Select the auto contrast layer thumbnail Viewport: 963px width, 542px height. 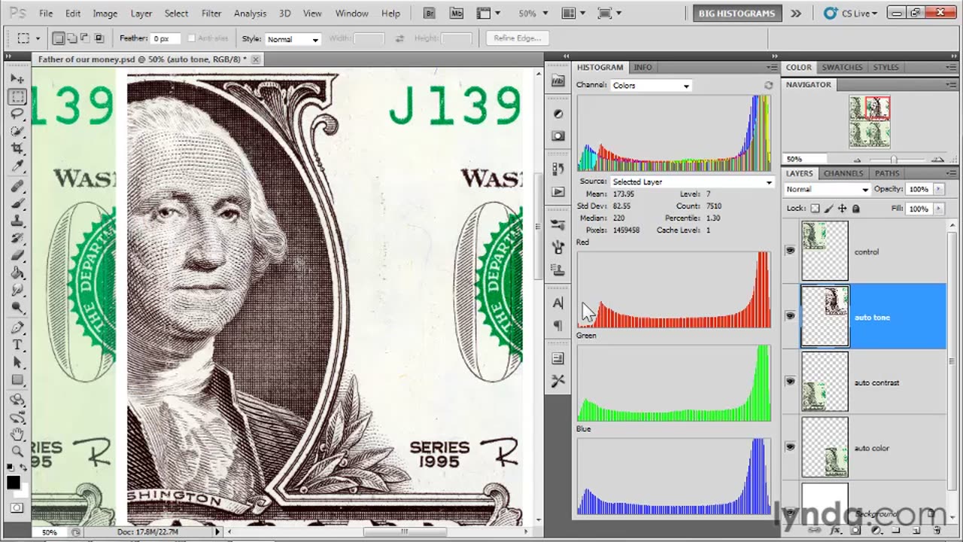825,382
